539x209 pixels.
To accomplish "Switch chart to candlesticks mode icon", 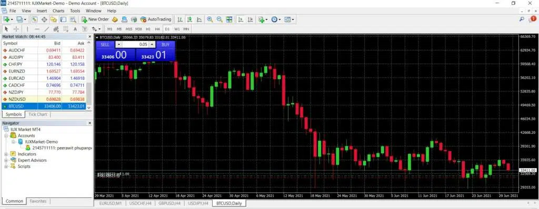I will pyautogui.click(x=189, y=19).
